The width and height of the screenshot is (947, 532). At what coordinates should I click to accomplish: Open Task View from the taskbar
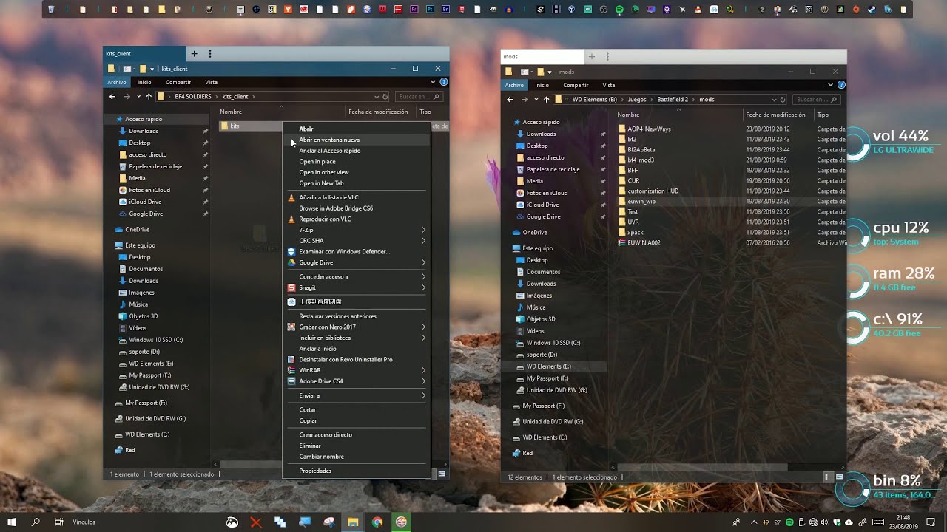point(59,522)
